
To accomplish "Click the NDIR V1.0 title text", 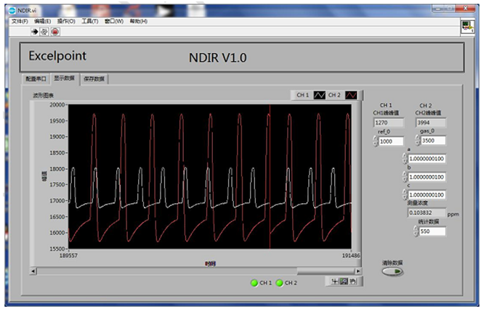I will click(217, 57).
